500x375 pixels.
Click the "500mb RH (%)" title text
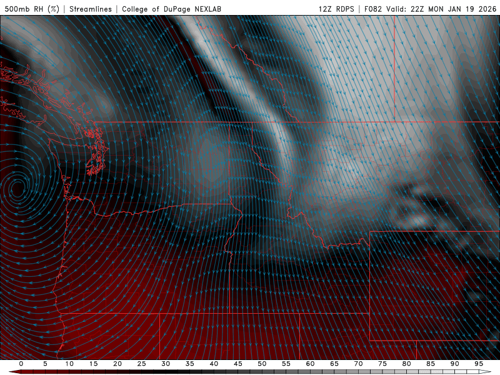pyautogui.click(x=32, y=9)
